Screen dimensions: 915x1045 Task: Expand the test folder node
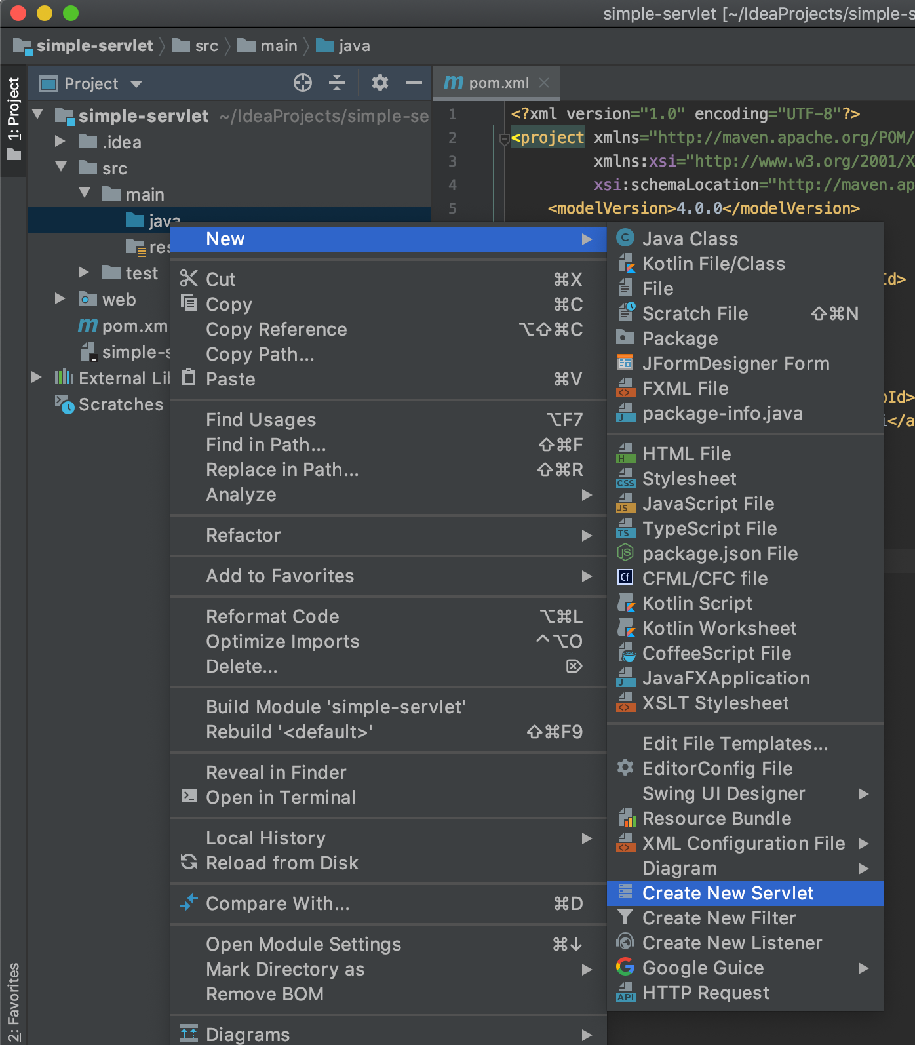click(84, 272)
